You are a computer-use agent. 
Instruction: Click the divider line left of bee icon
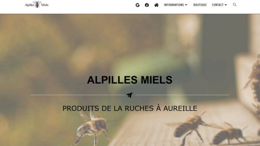coord(78,95)
